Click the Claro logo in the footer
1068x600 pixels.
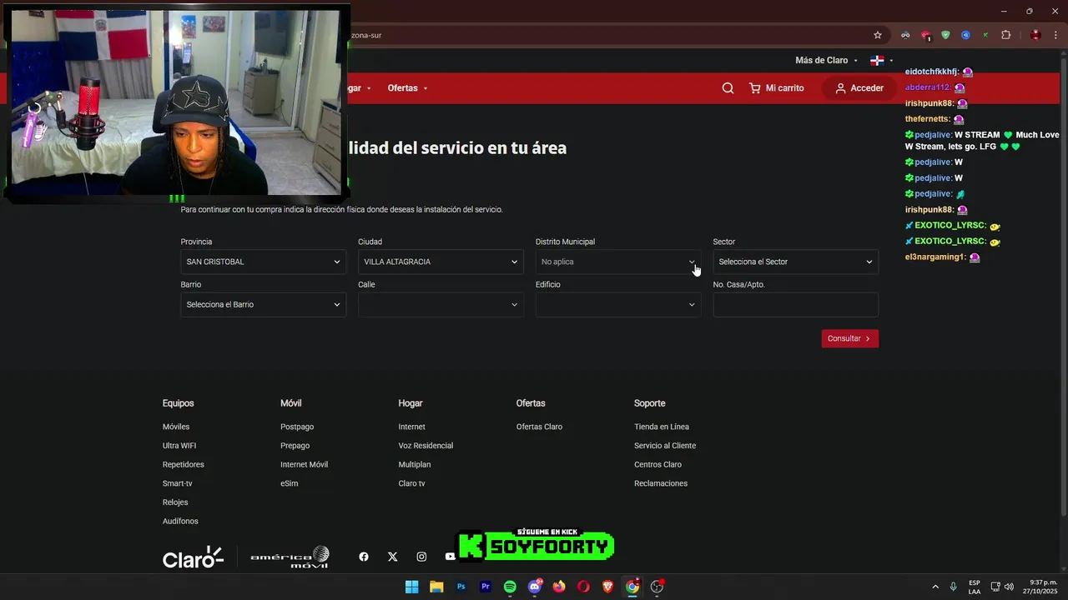(193, 557)
